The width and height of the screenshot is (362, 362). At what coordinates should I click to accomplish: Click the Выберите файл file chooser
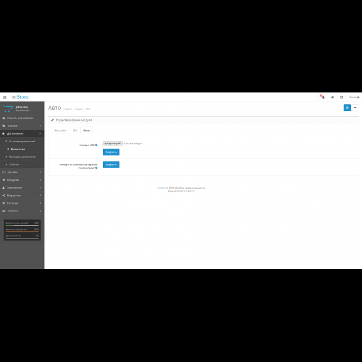[x=113, y=143]
